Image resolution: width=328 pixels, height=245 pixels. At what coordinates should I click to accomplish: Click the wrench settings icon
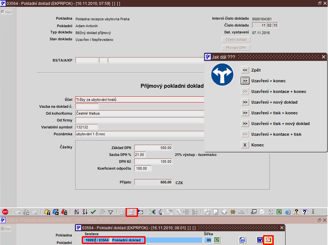(x=102, y=212)
